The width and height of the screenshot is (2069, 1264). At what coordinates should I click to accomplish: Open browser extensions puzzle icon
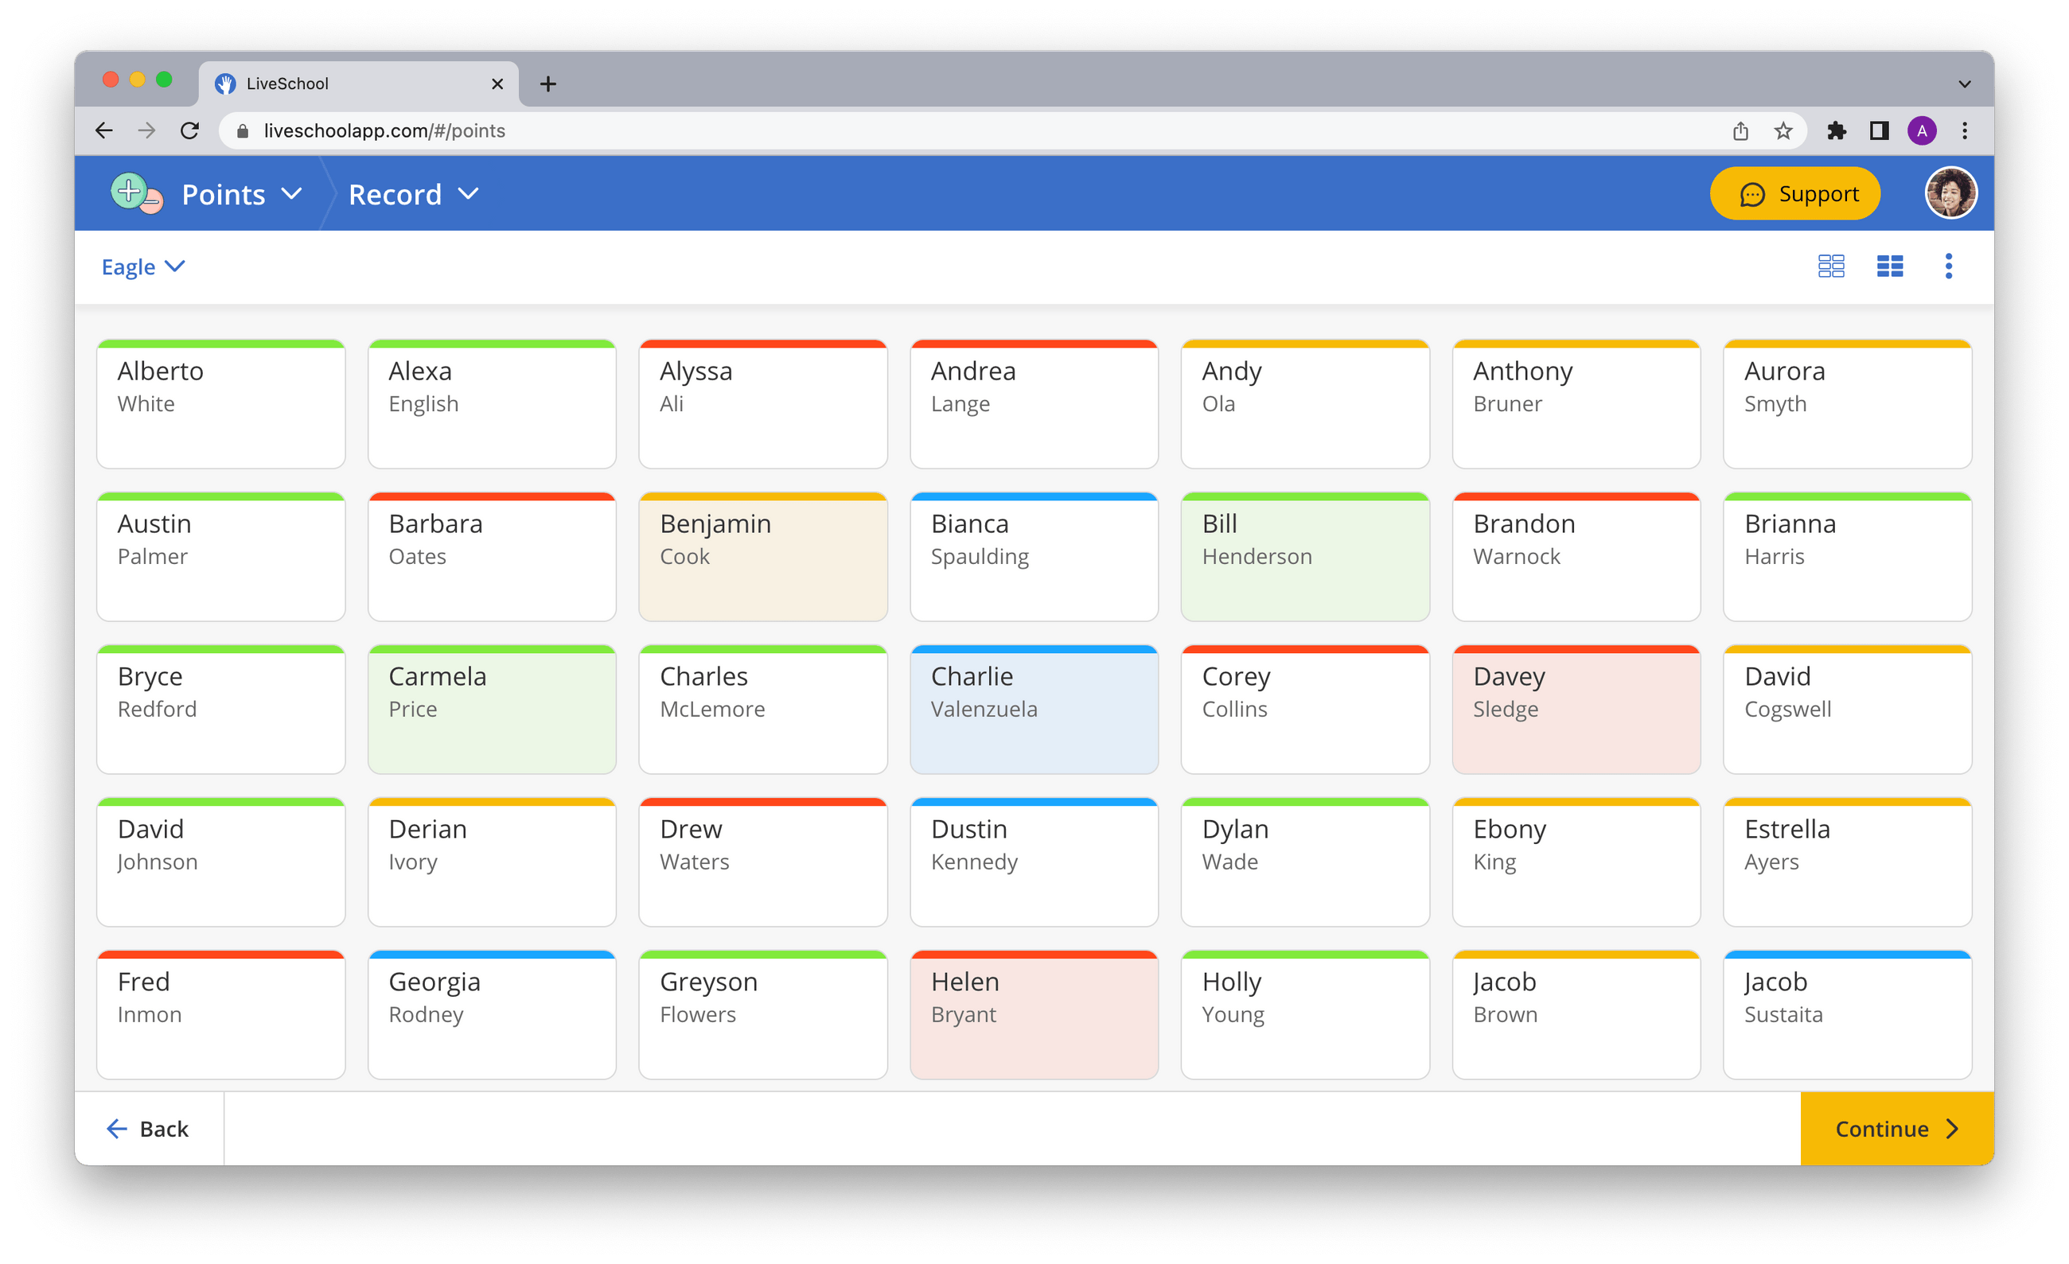(x=1836, y=131)
